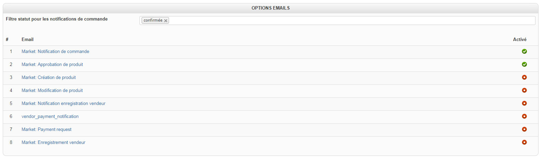
Task: Enable the Création de produit email
Action: pos(524,77)
